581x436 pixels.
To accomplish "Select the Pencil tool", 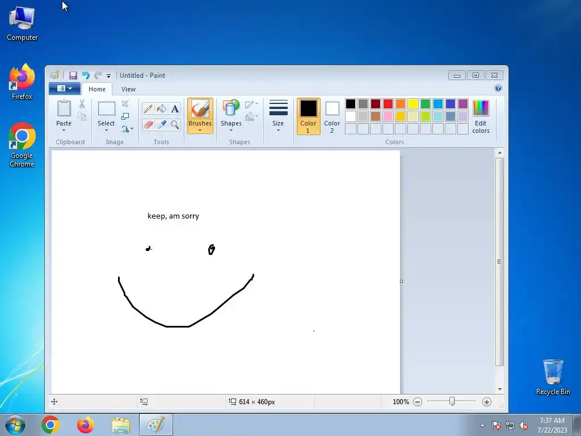I will pos(148,108).
